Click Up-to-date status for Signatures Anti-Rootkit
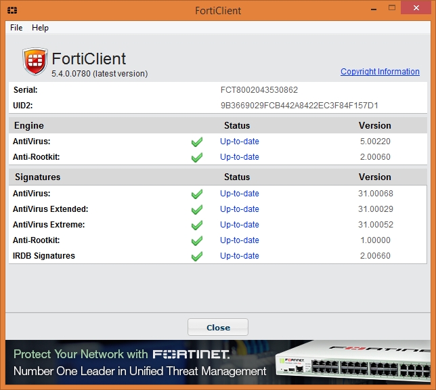 point(240,240)
